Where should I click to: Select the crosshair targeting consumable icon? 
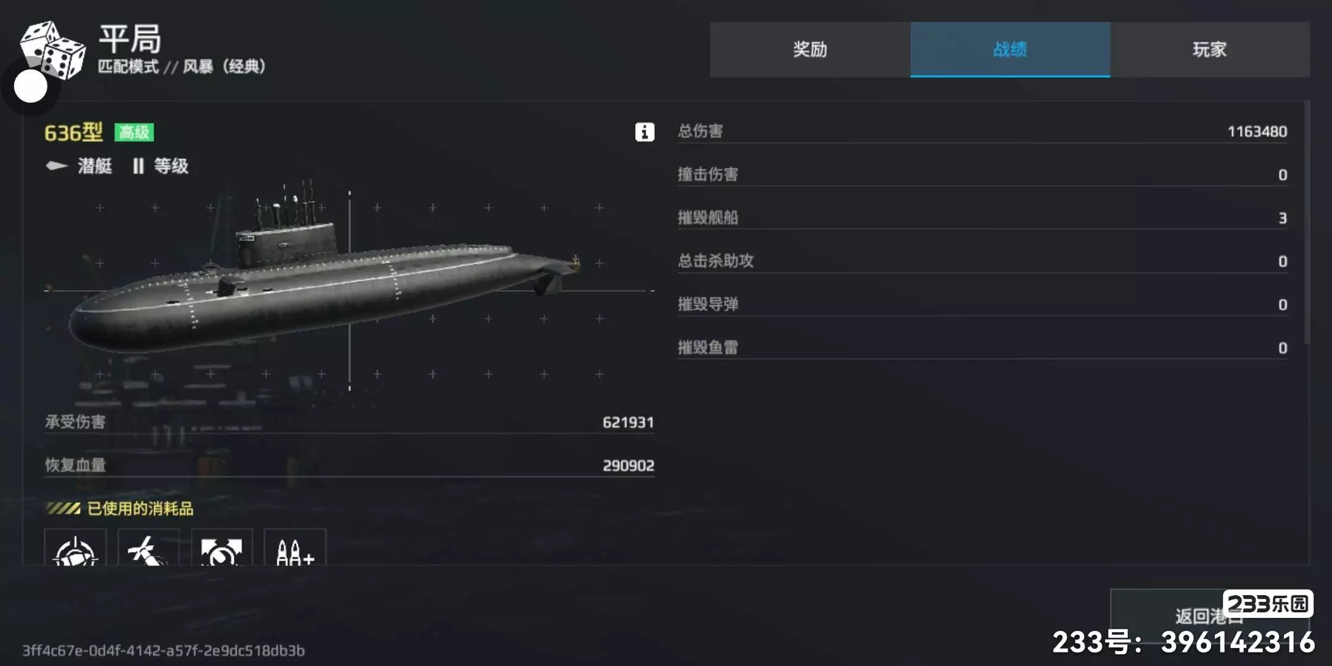coord(75,548)
